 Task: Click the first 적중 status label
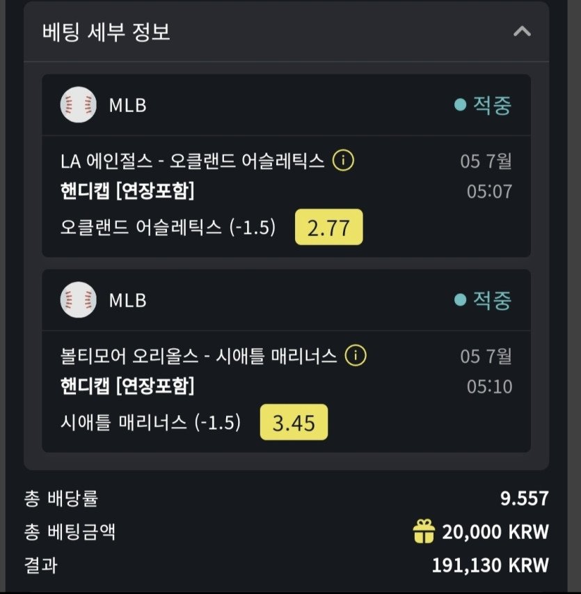pyautogui.click(x=492, y=105)
